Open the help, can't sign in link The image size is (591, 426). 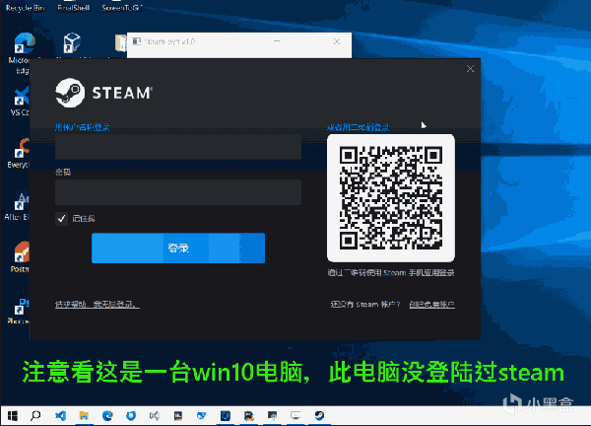98,304
